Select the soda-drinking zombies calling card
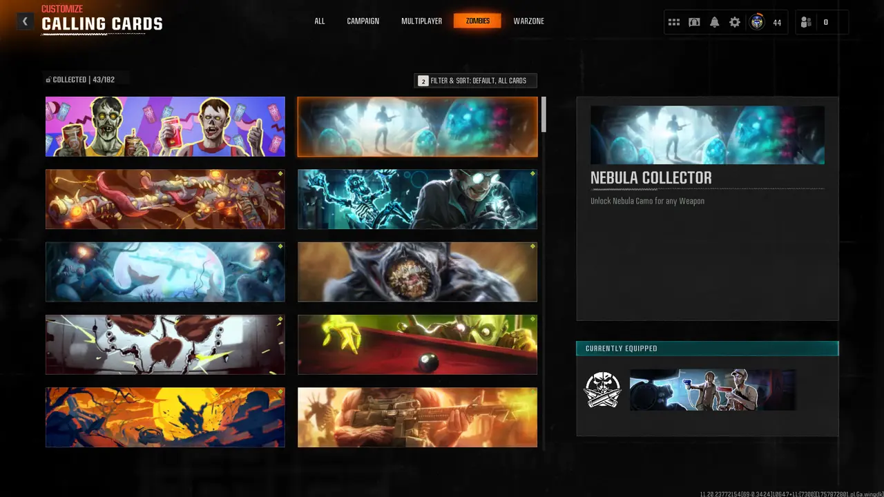This screenshot has width=884, height=497. pyautogui.click(x=165, y=126)
